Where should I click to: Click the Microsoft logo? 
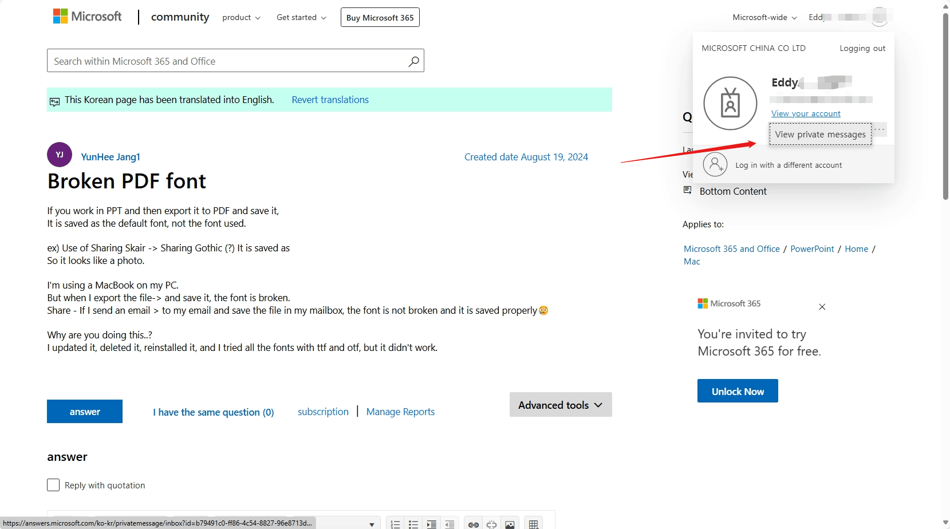(87, 17)
